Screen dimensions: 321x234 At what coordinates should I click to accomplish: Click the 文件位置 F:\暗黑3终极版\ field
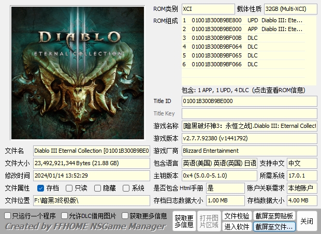92,201
